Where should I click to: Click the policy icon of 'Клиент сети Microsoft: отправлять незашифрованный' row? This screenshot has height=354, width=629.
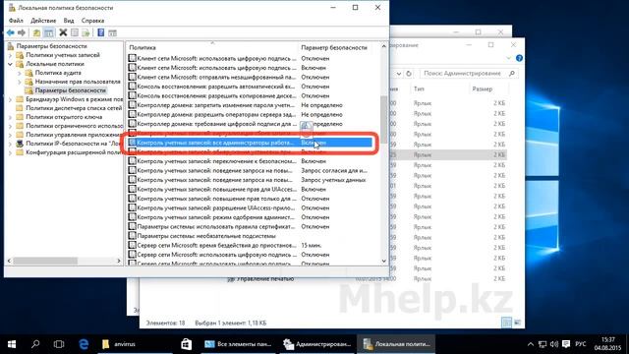132,77
